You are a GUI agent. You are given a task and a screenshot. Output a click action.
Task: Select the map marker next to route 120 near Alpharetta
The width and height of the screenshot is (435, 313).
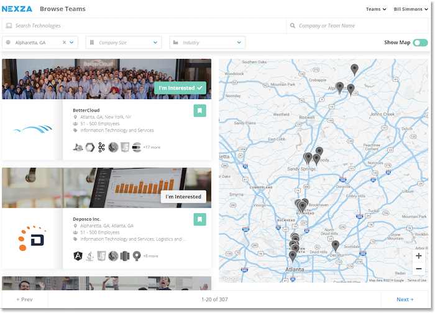click(350, 89)
